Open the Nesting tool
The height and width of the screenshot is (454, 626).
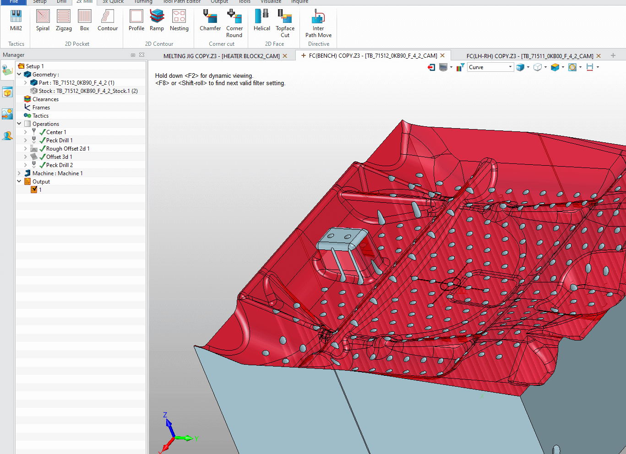coord(179,21)
